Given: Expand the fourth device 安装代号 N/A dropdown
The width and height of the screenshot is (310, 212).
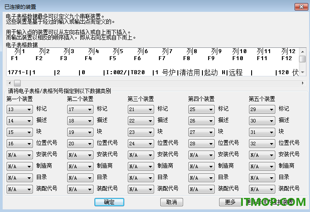Looking at the screenshot, I should tap(202, 155).
